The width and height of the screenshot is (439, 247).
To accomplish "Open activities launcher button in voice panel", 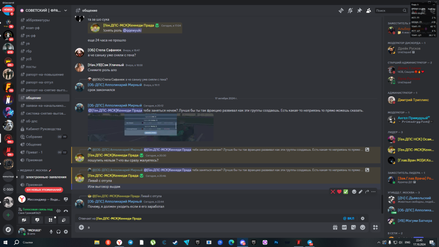I will tap(50, 220).
